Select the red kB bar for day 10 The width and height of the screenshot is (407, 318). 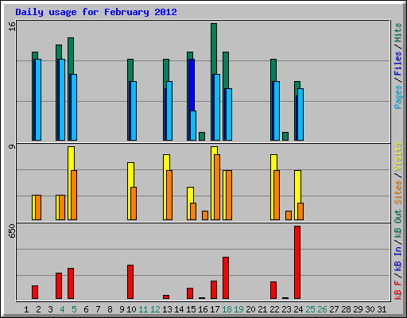pos(130,281)
